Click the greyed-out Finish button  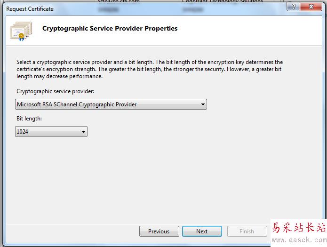tap(247, 231)
